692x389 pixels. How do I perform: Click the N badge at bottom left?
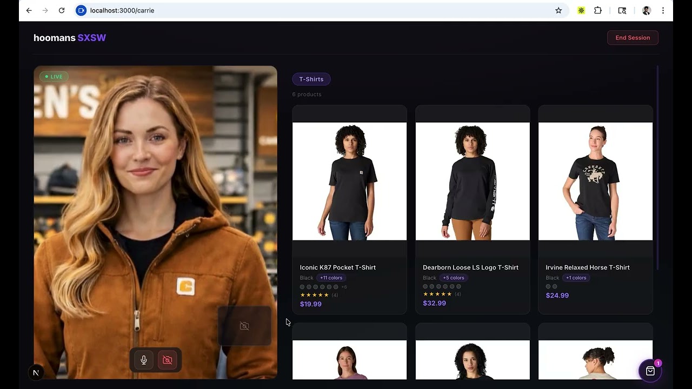pyautogui.click(x=36, y=373)
